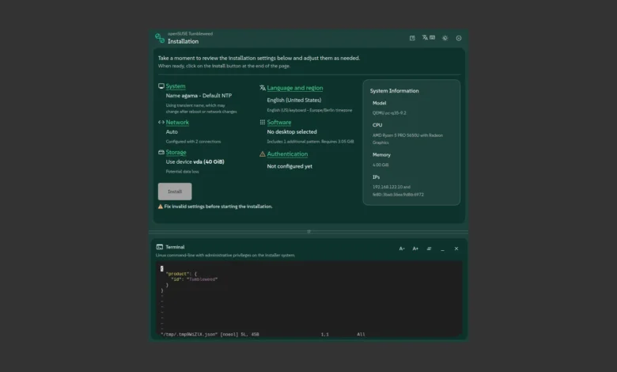Decrease terminal font size with A-
The height and width of the screenshot is (372, 617).
pos(402,249)
